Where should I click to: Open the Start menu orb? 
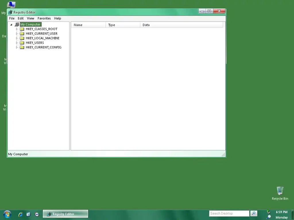(x=7, y=214)
